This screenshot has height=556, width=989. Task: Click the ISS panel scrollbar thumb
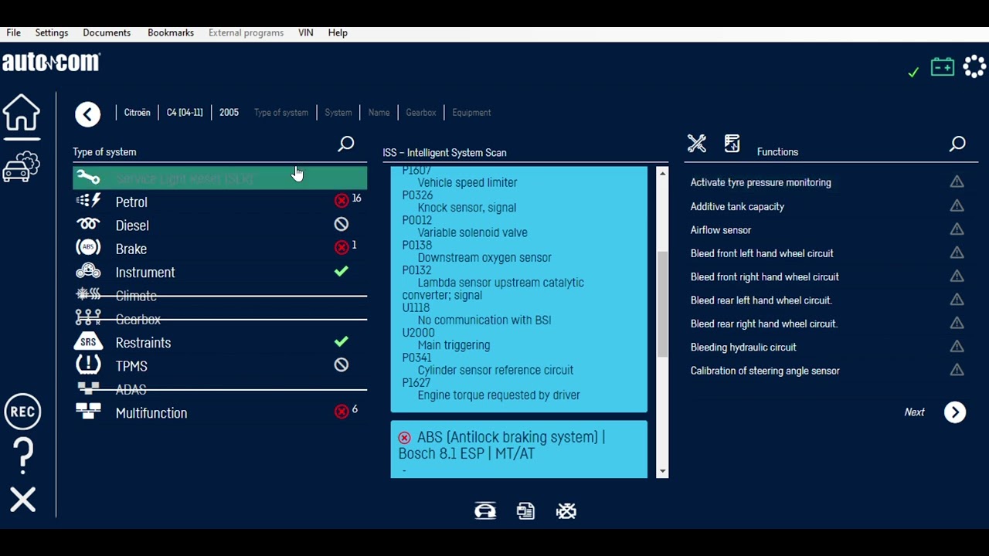click(662, 304)
